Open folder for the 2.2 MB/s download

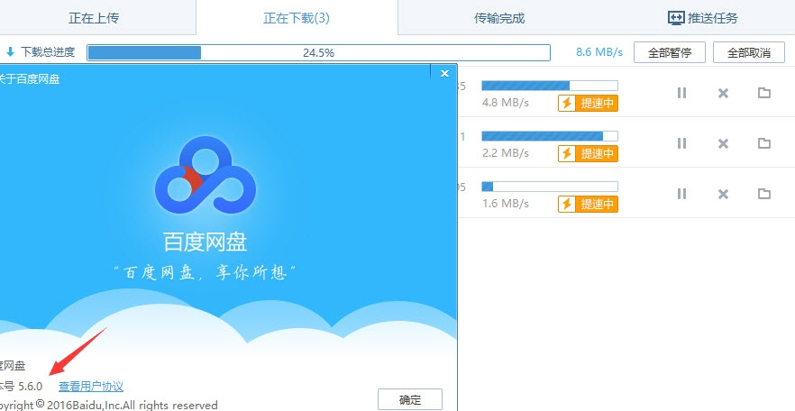pos(764,143)
